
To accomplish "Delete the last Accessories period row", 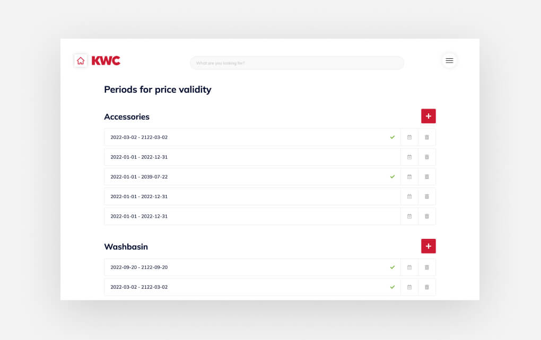I will [427, 216].
